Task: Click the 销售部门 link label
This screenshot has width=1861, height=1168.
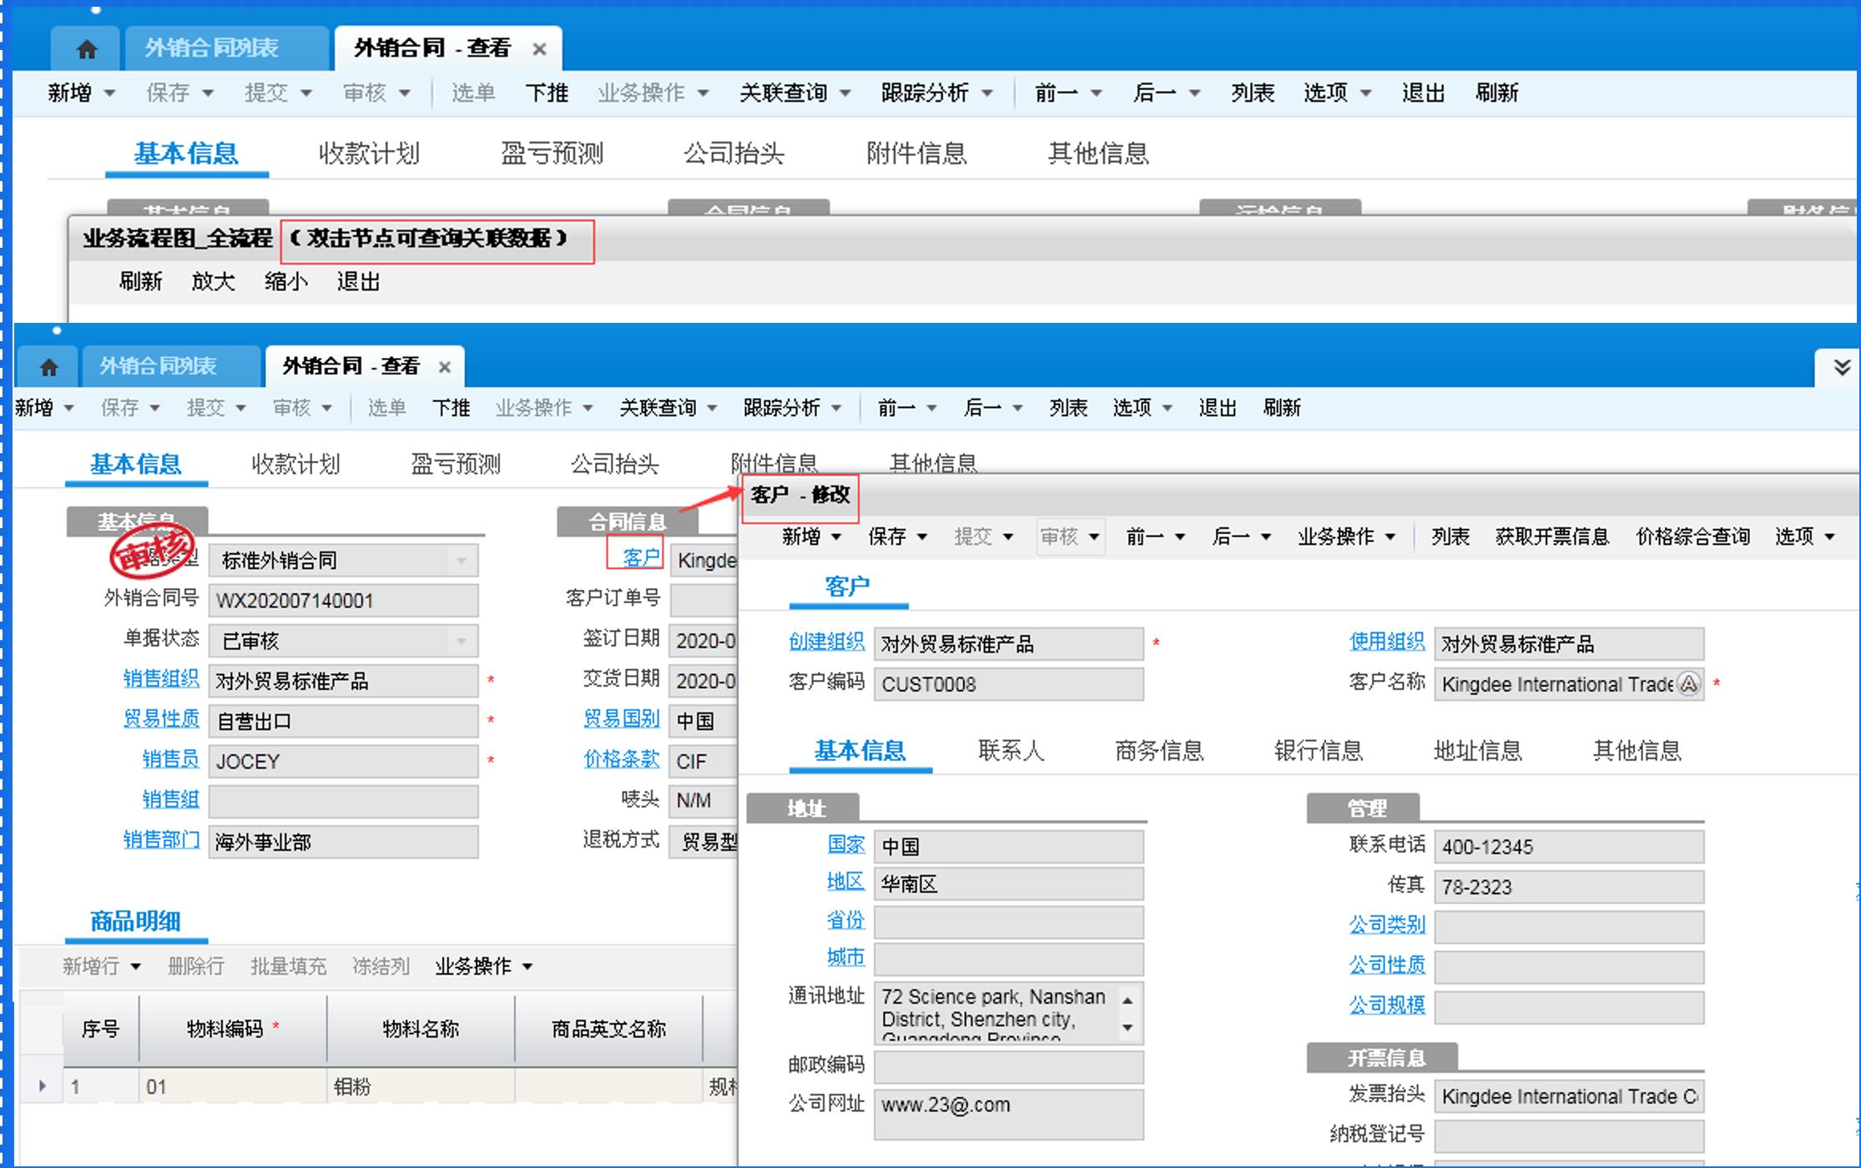Action: (161, 839)
